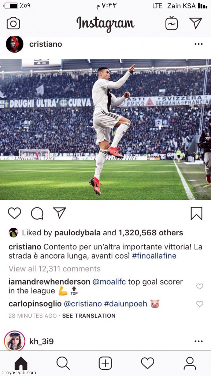Screen dimensions: 211x376
Task: Like the iamandrewhenderson comment
Action: tap(200, 286)
